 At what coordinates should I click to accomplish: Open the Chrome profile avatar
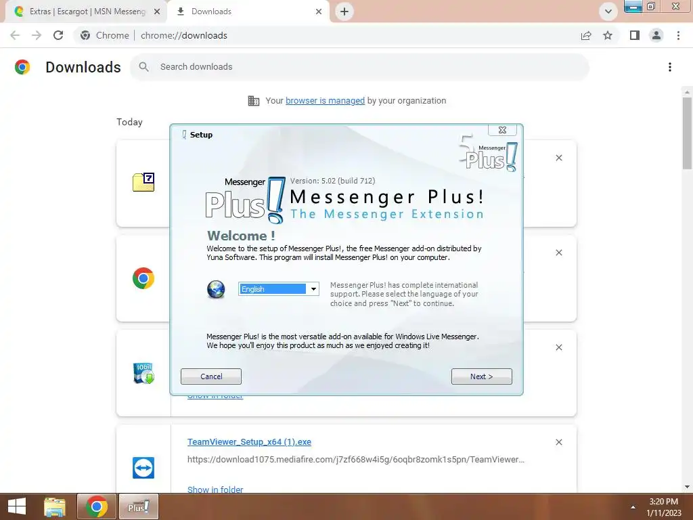click(x=656, y=35)
